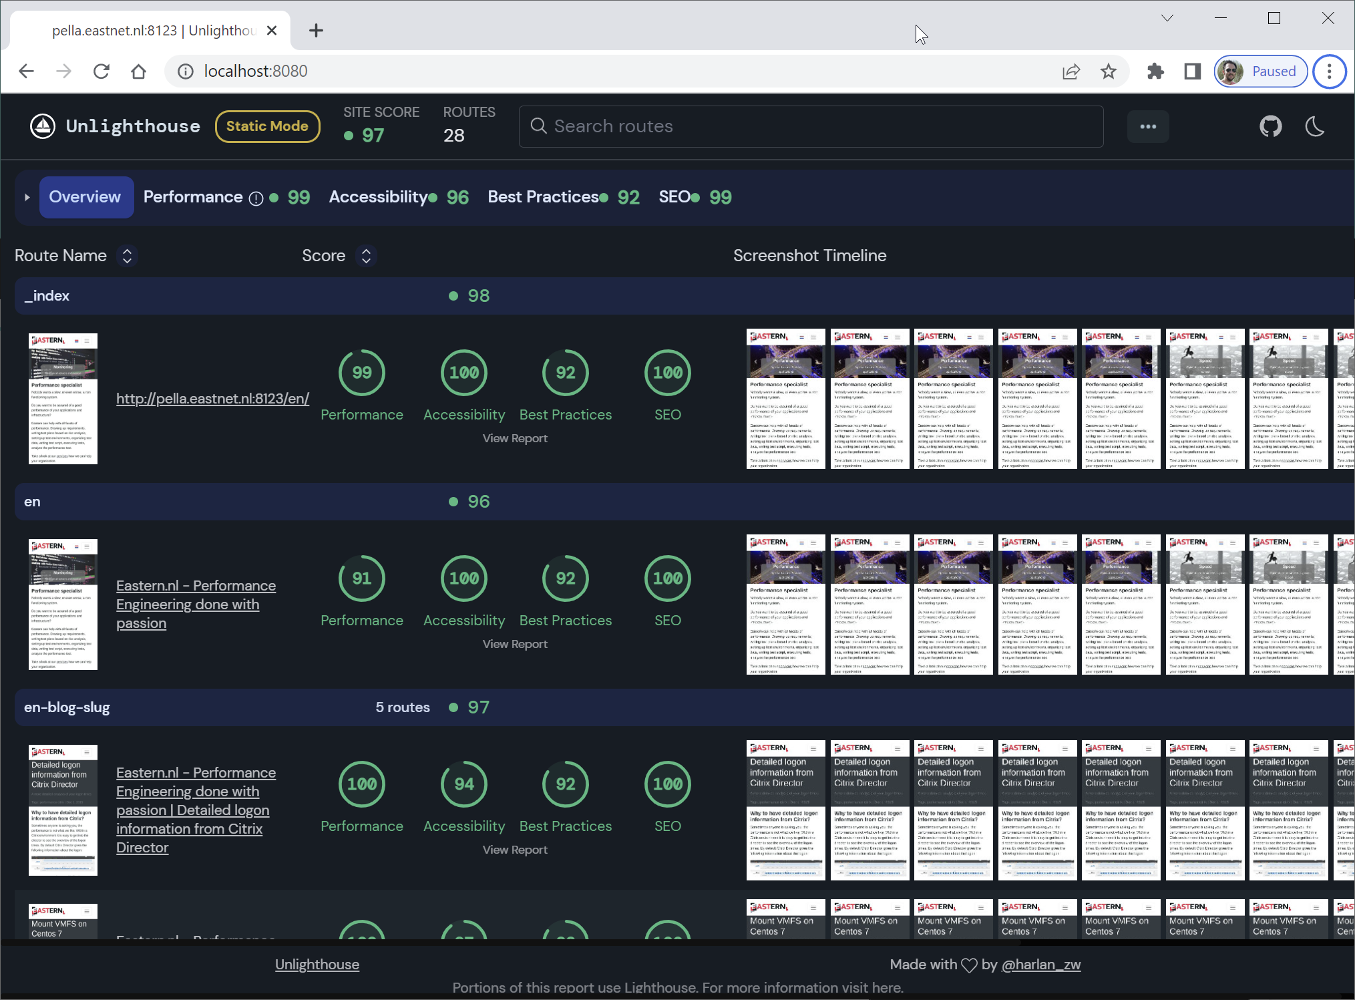Bookmark this page with star icon
The image size is (1355, 1000).
(x=1108, y=71)
